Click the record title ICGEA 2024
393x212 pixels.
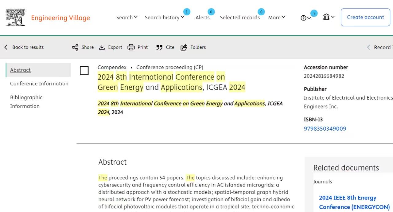(171, 82)
